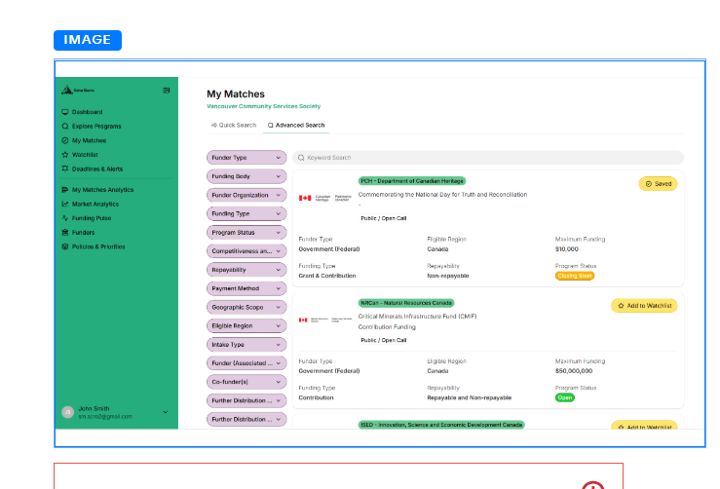Add Critical Minerals fund to Watchlist

click(x=644, y=305)
